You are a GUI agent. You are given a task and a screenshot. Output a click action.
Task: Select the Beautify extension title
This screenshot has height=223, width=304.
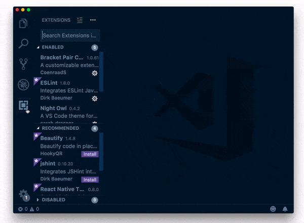pos(52,138)
